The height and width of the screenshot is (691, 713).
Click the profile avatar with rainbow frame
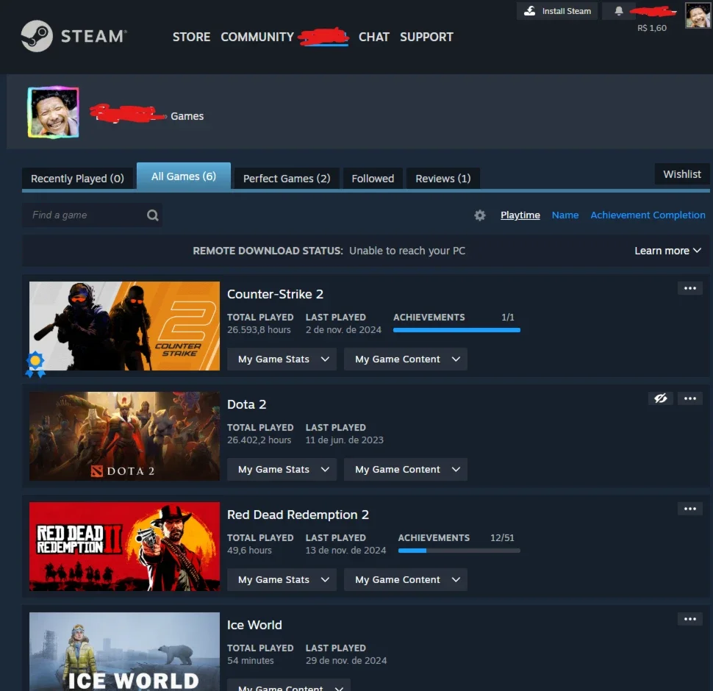coord(53,112)
